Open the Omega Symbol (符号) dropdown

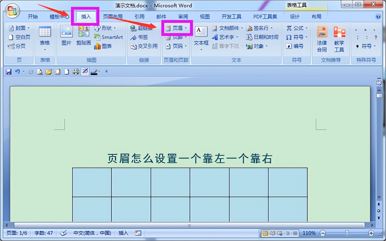point(297,37)
